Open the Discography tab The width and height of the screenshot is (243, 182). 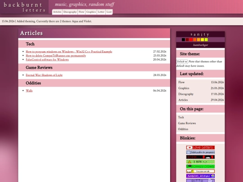70,12
